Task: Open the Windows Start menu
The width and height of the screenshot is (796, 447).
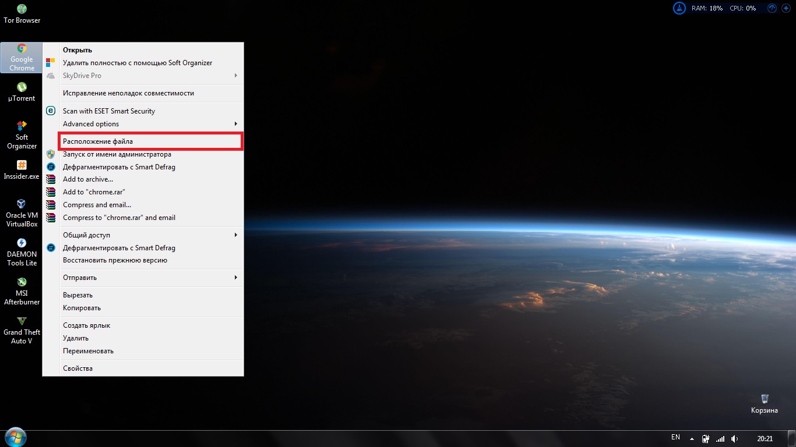Action: click(x=15, y=438)
